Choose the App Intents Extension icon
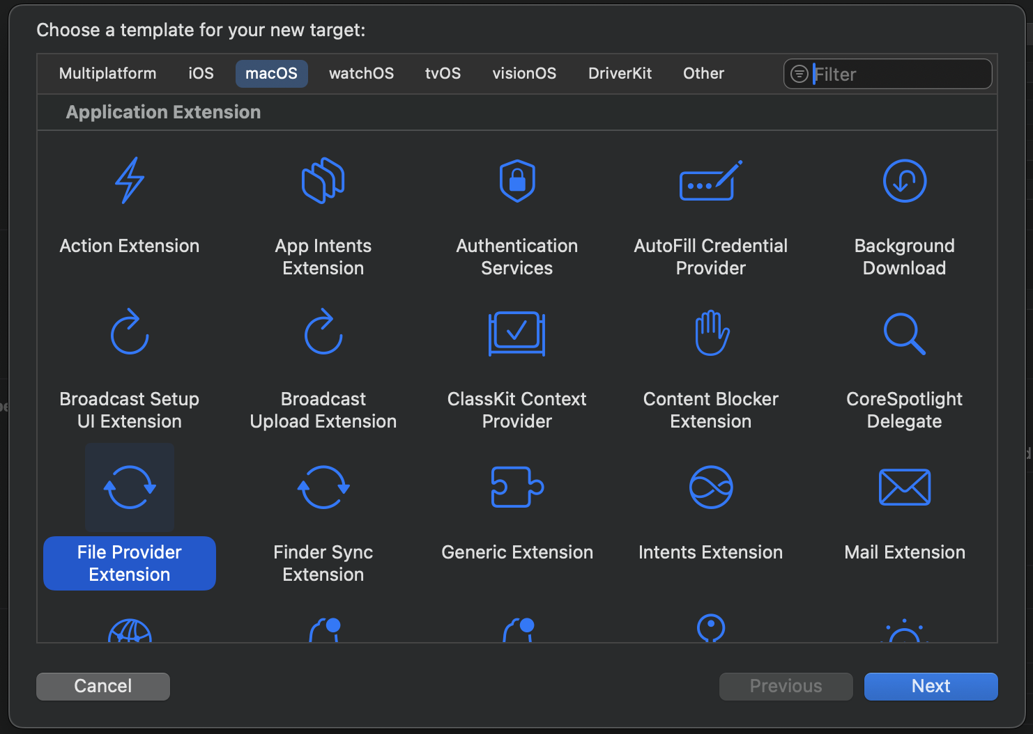Viewport: 1033px width, 734px height. tap(323, 180)
